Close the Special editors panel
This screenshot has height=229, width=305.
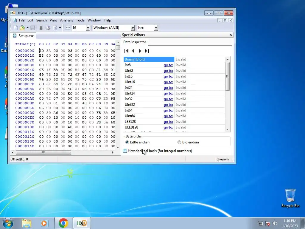[231, 35]
